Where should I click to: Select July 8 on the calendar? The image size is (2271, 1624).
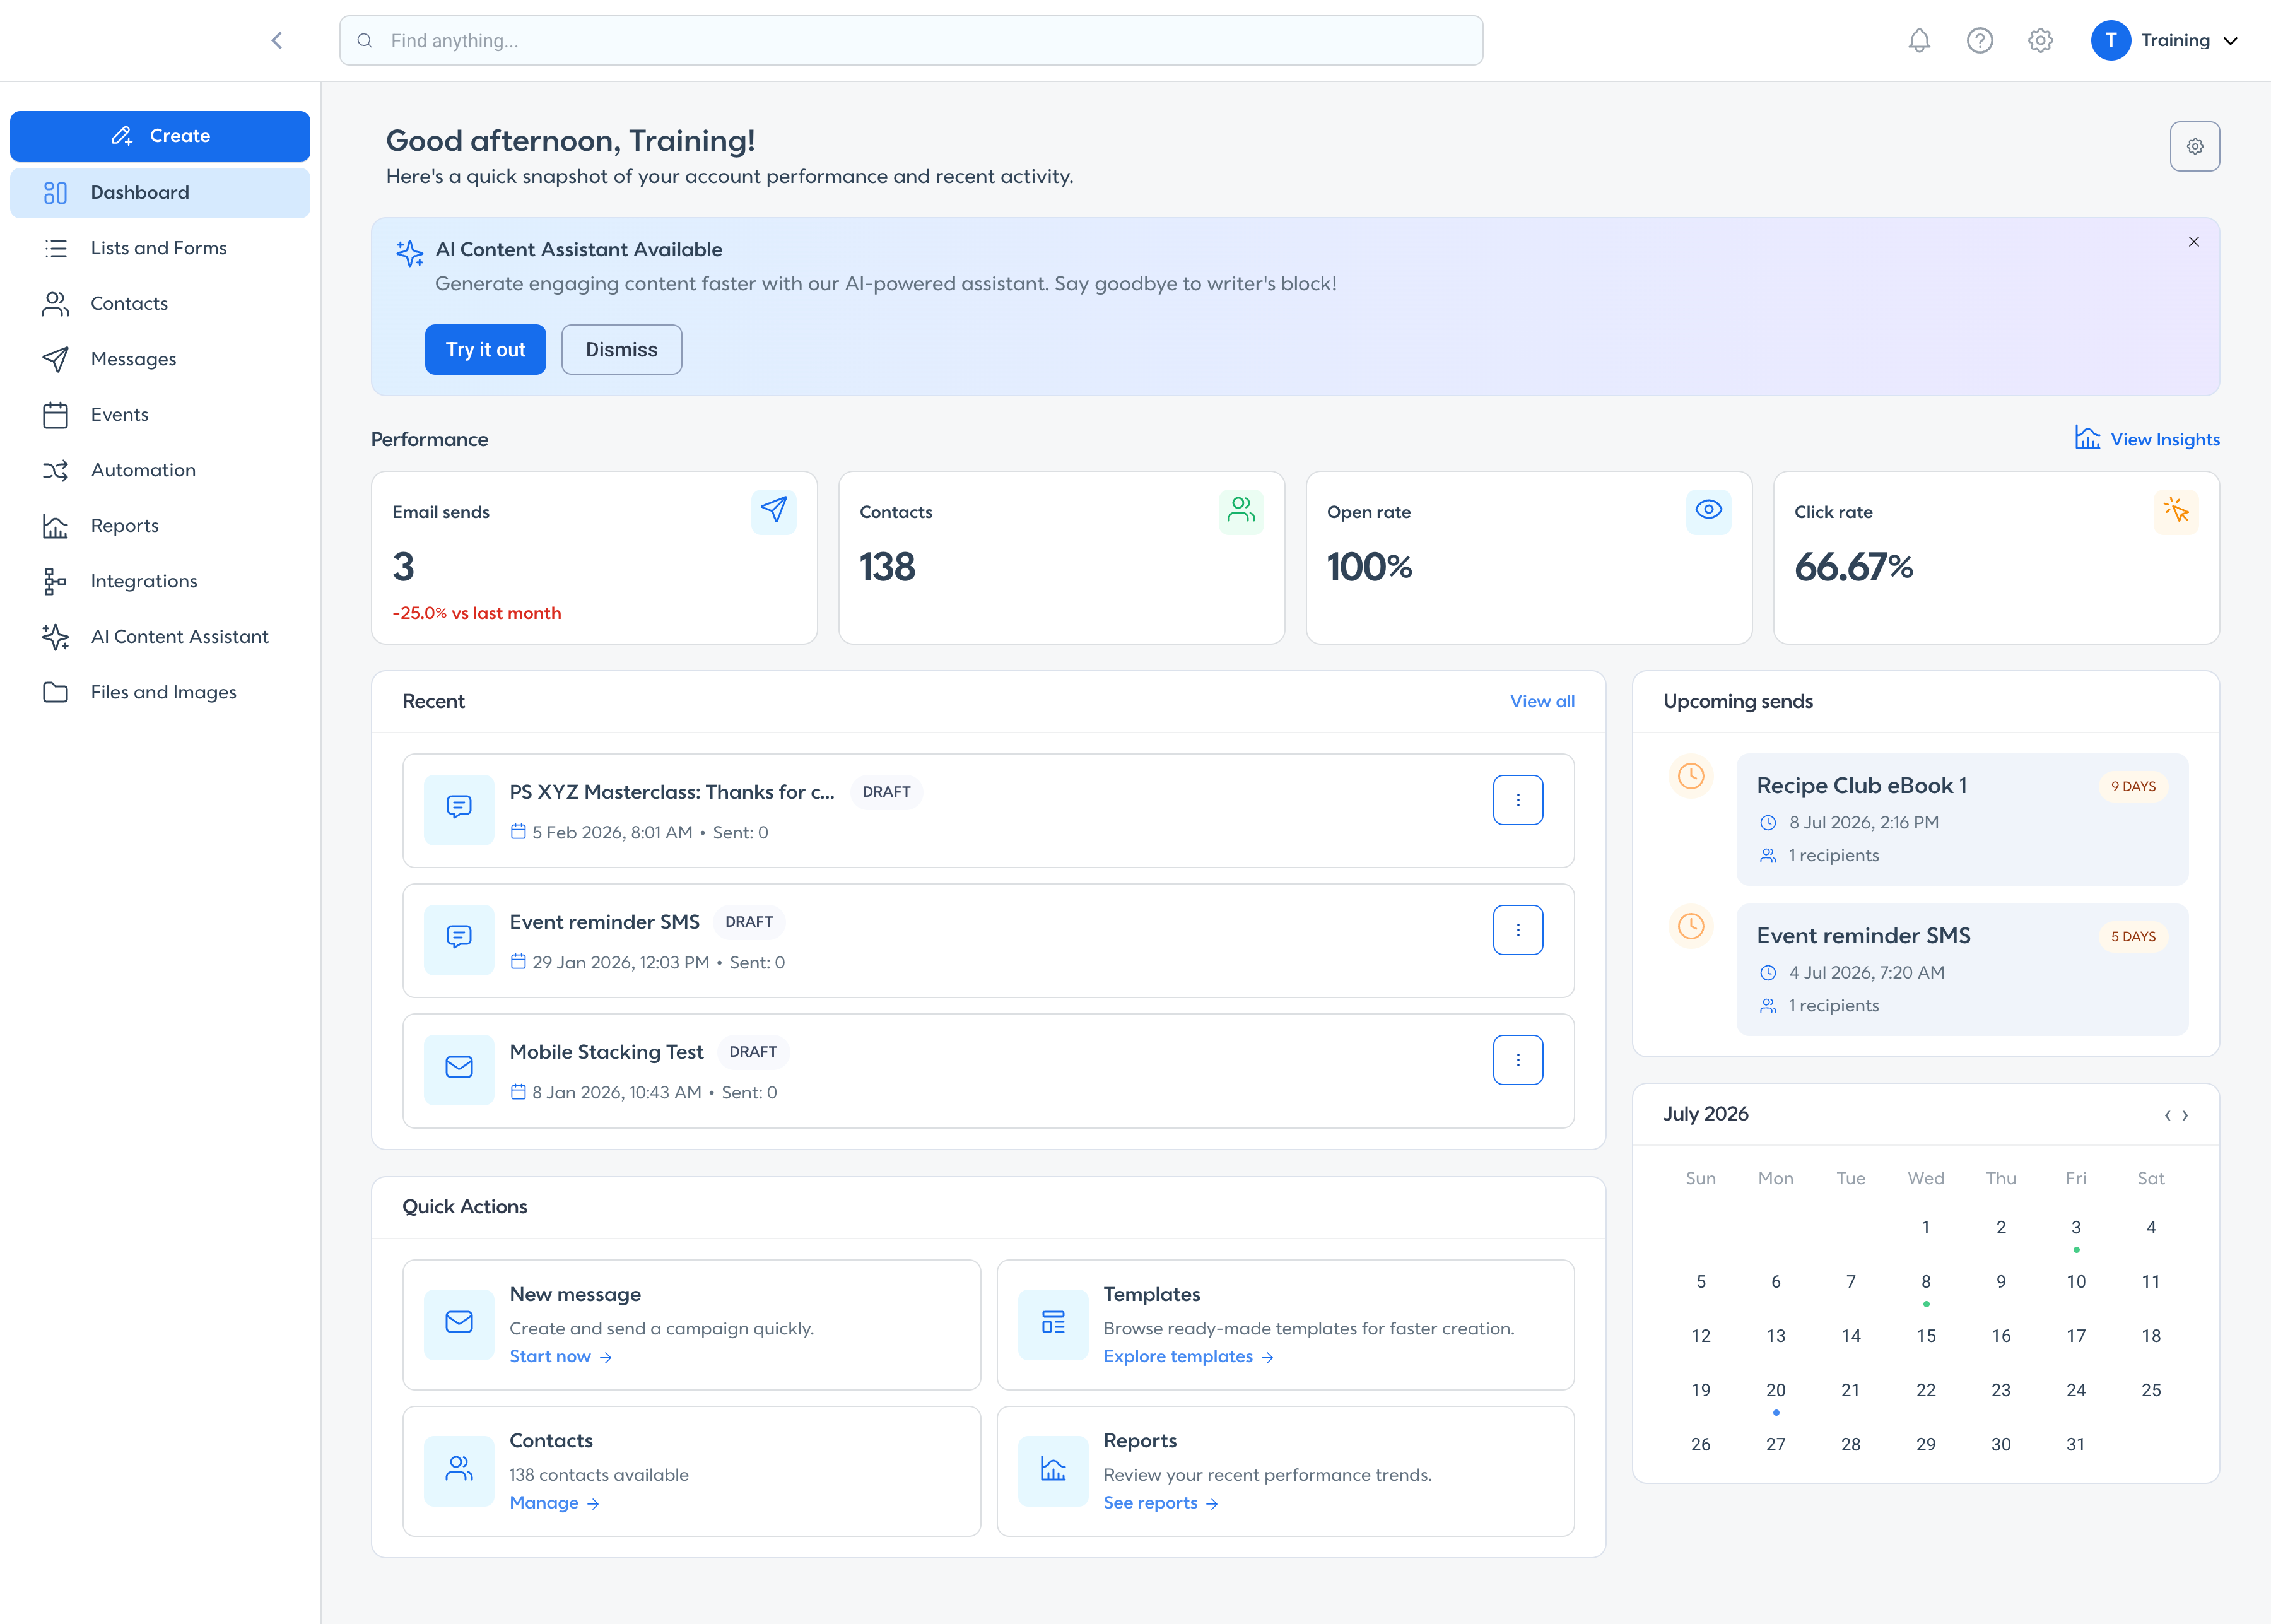pos(1925,1282)
